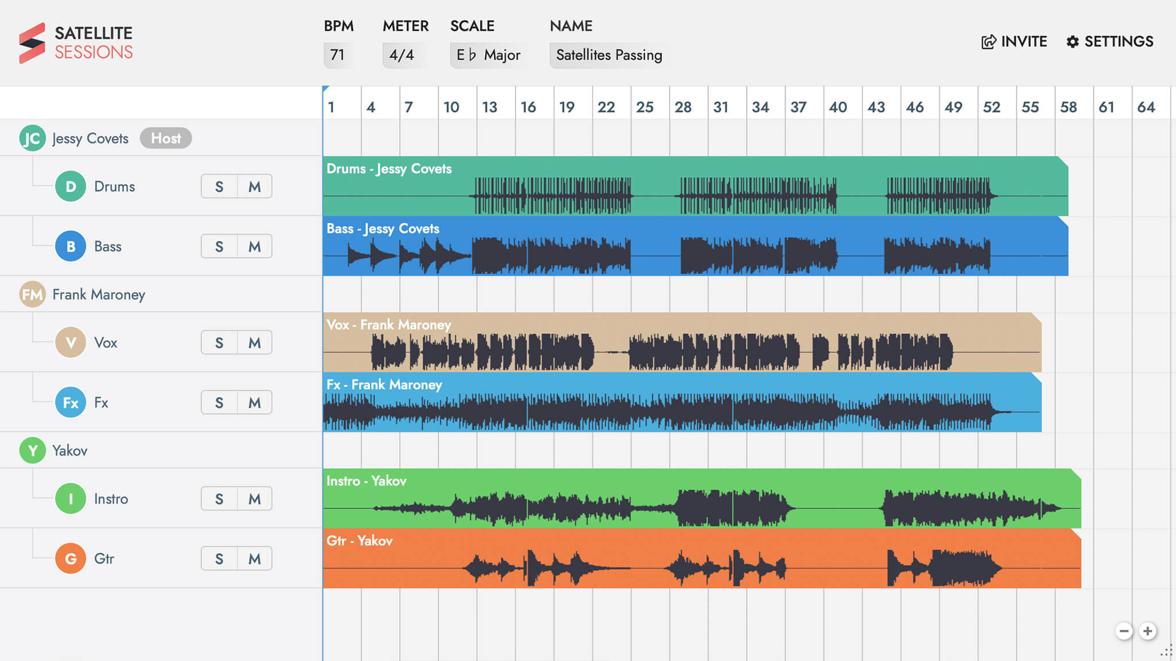Select the Instro track icon

(71, 498)
